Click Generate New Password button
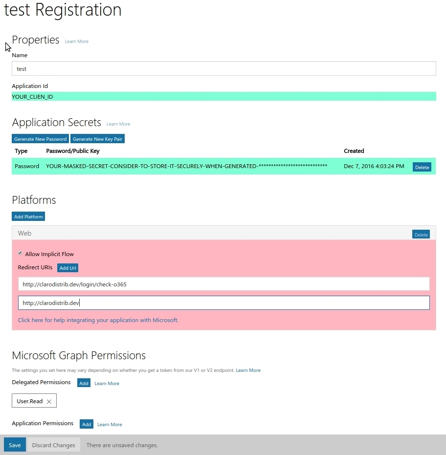The width and height of the screenshot is (446, 455). click(x=40, y=139)
